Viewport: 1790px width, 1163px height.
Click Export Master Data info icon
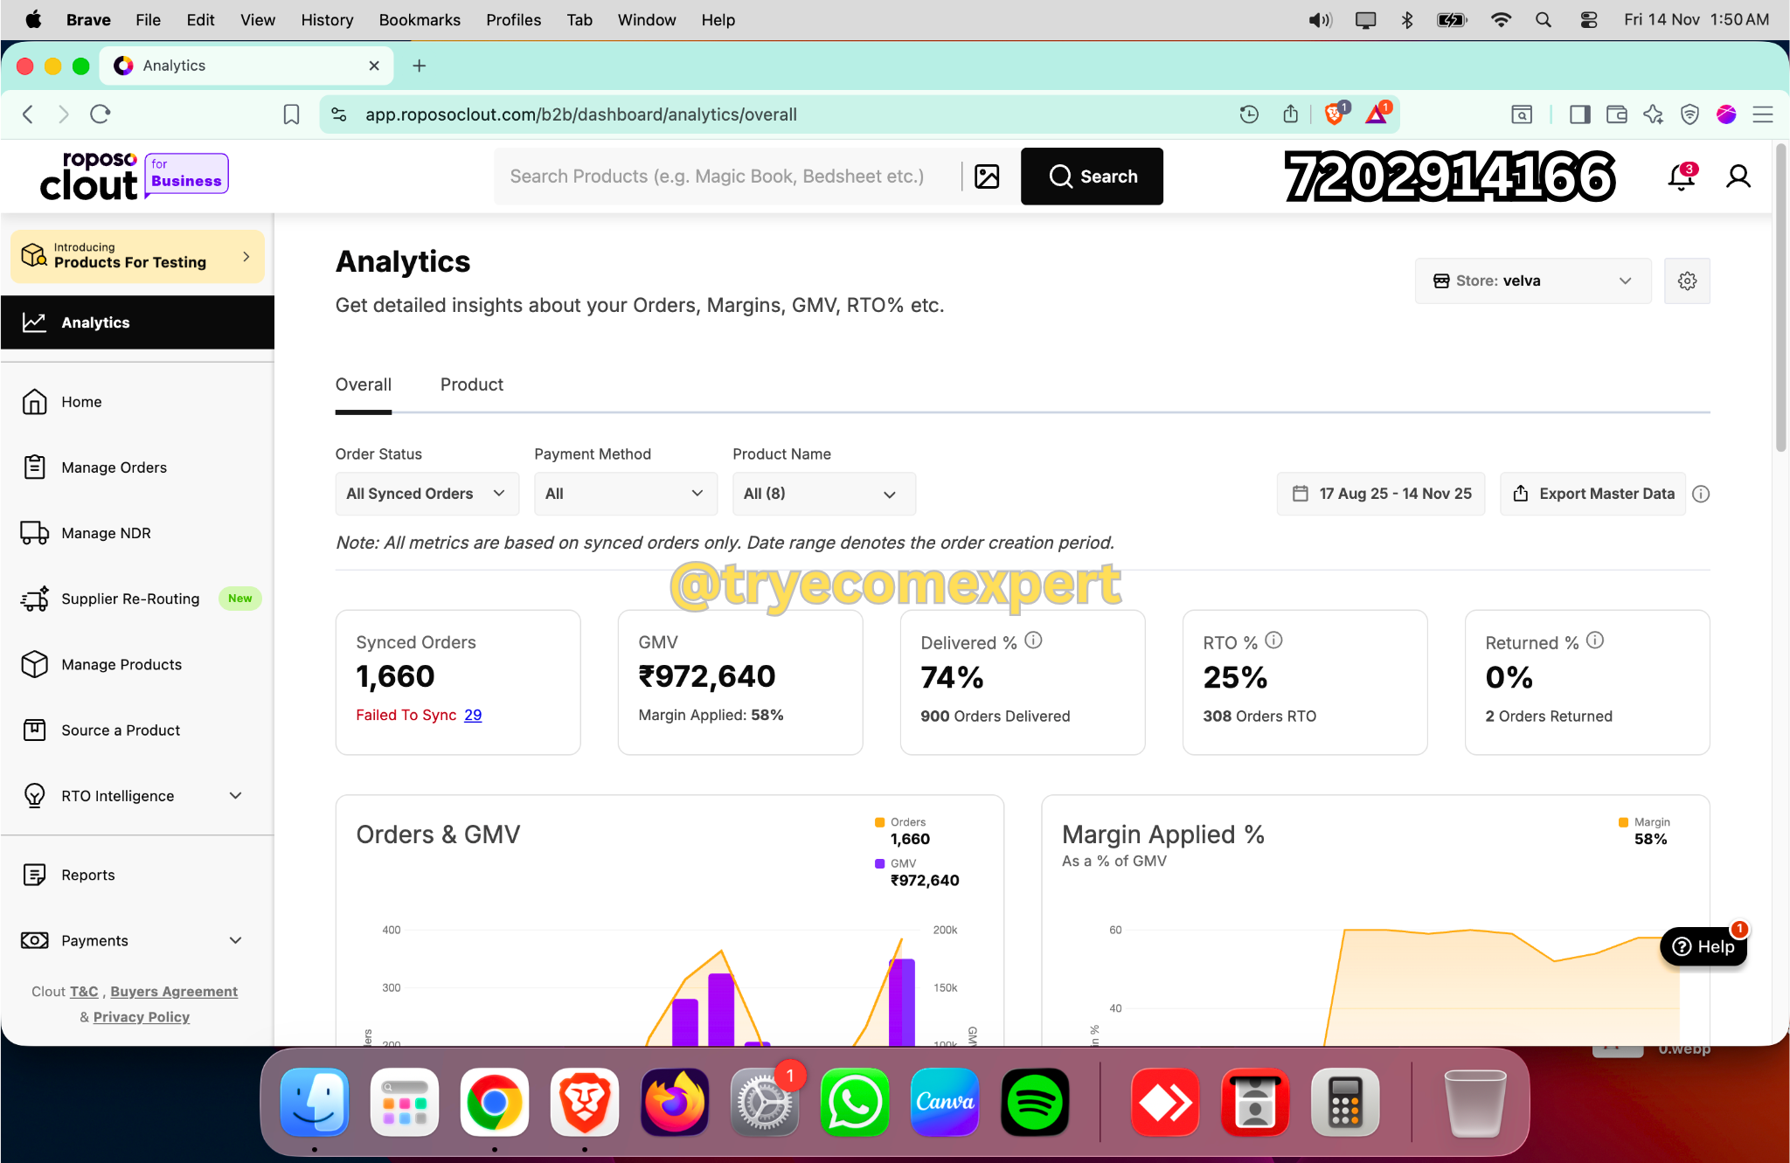pyautogui.click(x=1701, y=494)
